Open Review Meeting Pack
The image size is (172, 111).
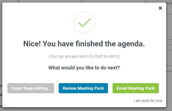click(x=83, y=88)
